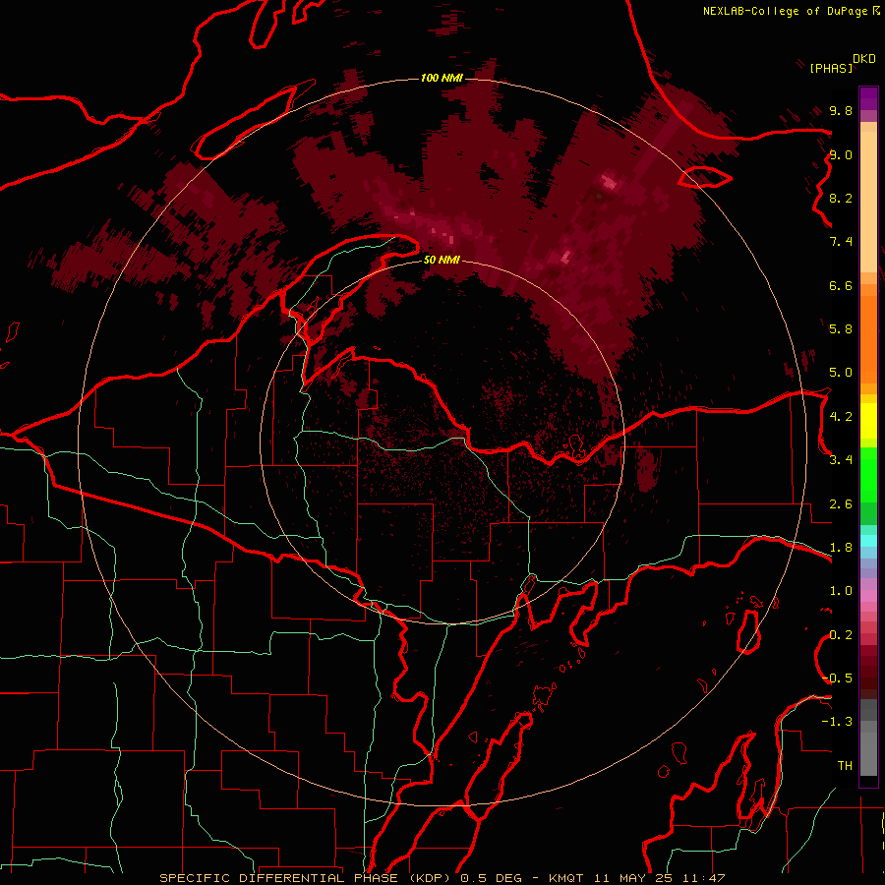885x885 pixels.
Task: Click the 8.2 scale value
Action: pos(841,198)
